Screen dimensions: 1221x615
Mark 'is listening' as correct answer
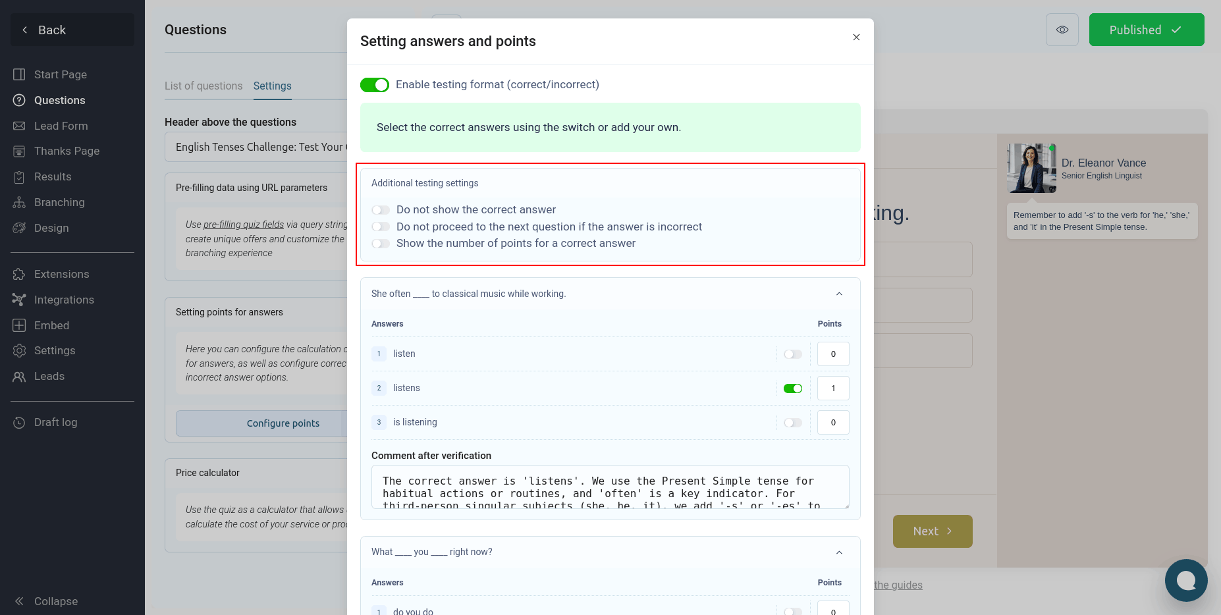pyautogui.click(x=792, y=423)
